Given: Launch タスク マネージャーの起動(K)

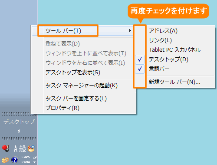Looking at the screenshot, I should click(x=82, y=86).
